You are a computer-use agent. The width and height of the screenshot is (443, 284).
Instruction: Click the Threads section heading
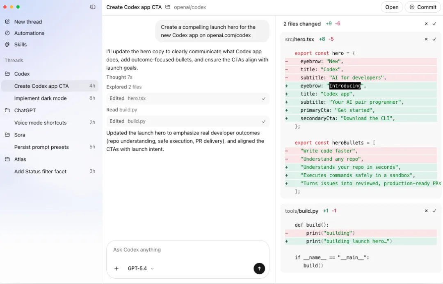point(14,60)
